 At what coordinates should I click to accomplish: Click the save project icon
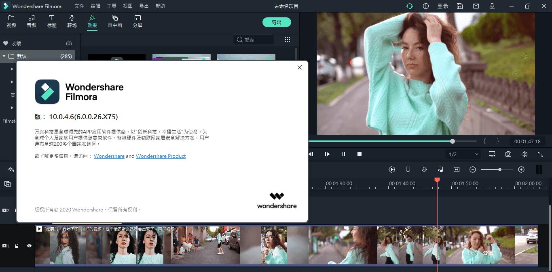click(460, 6)
